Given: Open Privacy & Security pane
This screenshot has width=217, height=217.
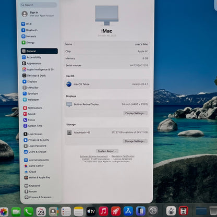Looking at the screenshot, I should pos(37,140).
